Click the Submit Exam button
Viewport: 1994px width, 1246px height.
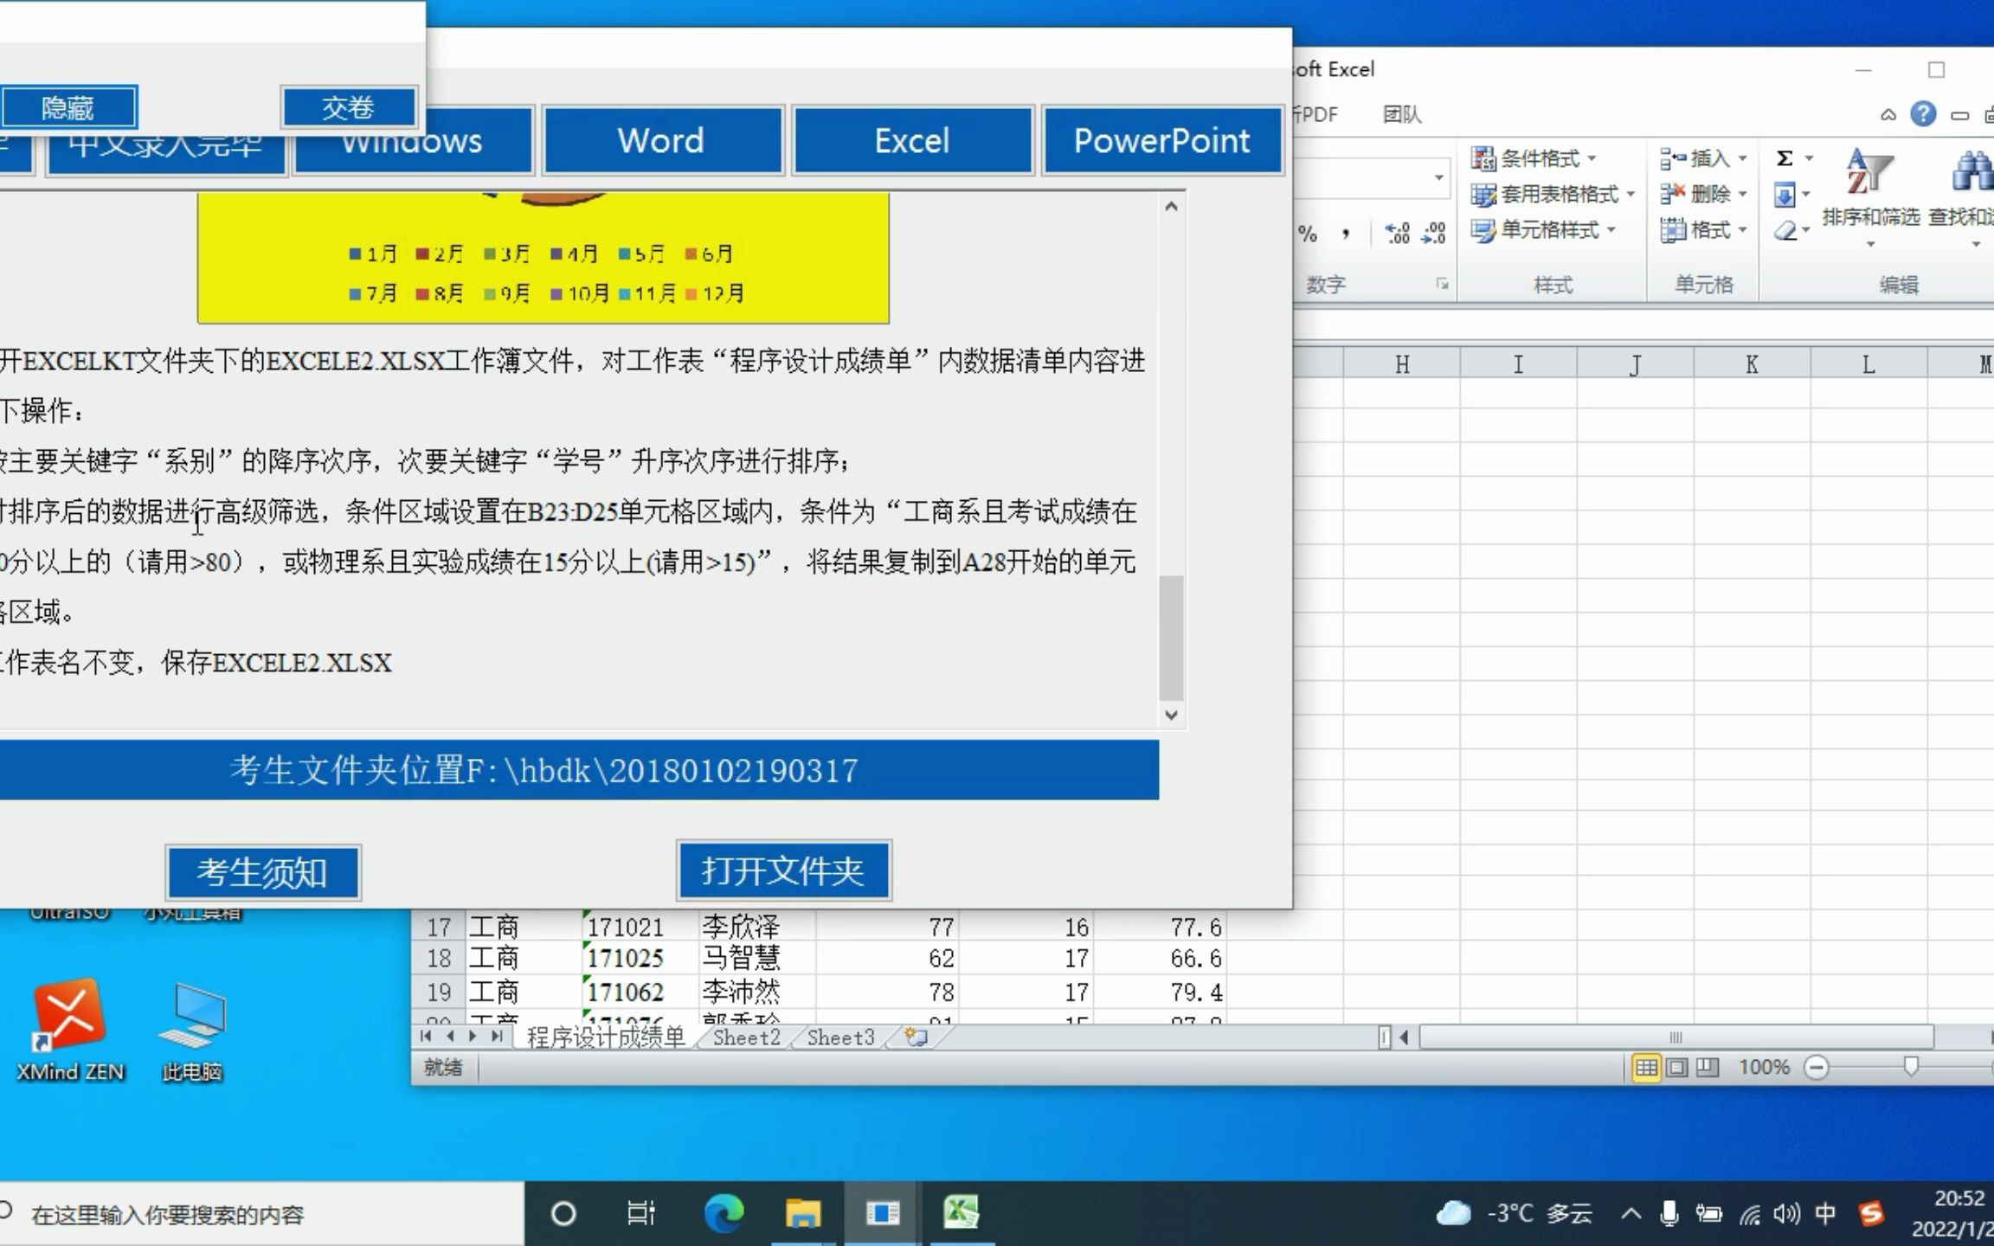pos(348,107)
